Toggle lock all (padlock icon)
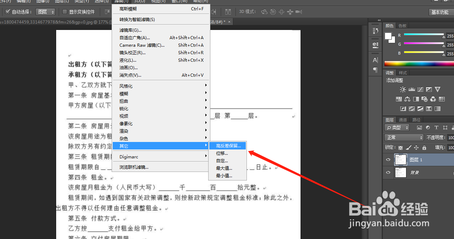The height and width of the screenshot is (239, 454). pyautogui.click(x=424, y=147)
